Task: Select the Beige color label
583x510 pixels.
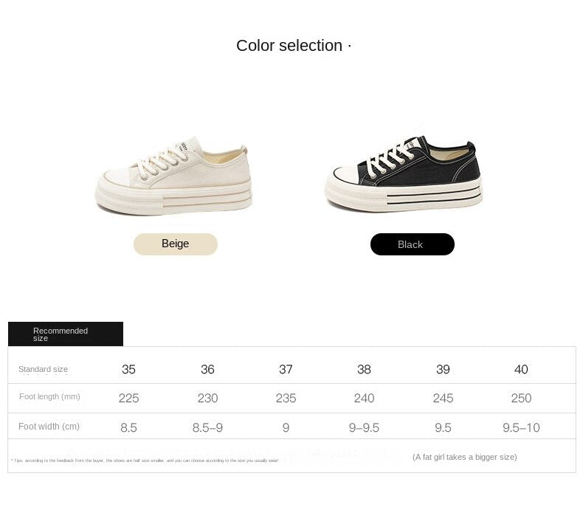Action: click(176, 244)
